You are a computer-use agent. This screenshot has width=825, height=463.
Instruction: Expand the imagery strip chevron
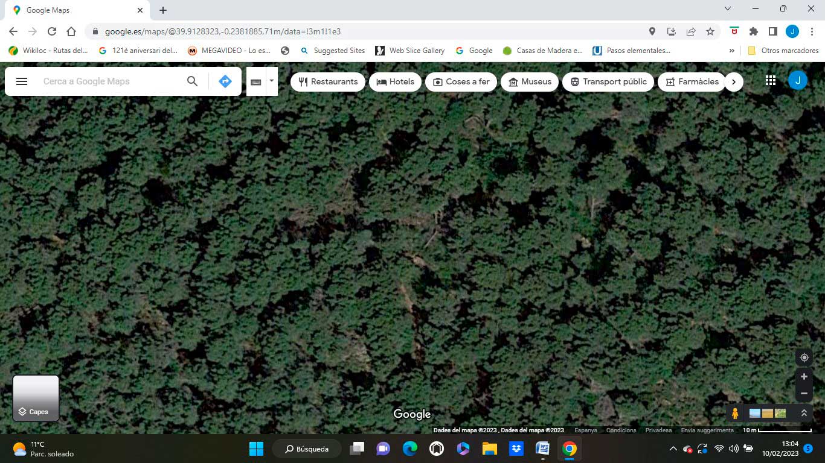804,414
